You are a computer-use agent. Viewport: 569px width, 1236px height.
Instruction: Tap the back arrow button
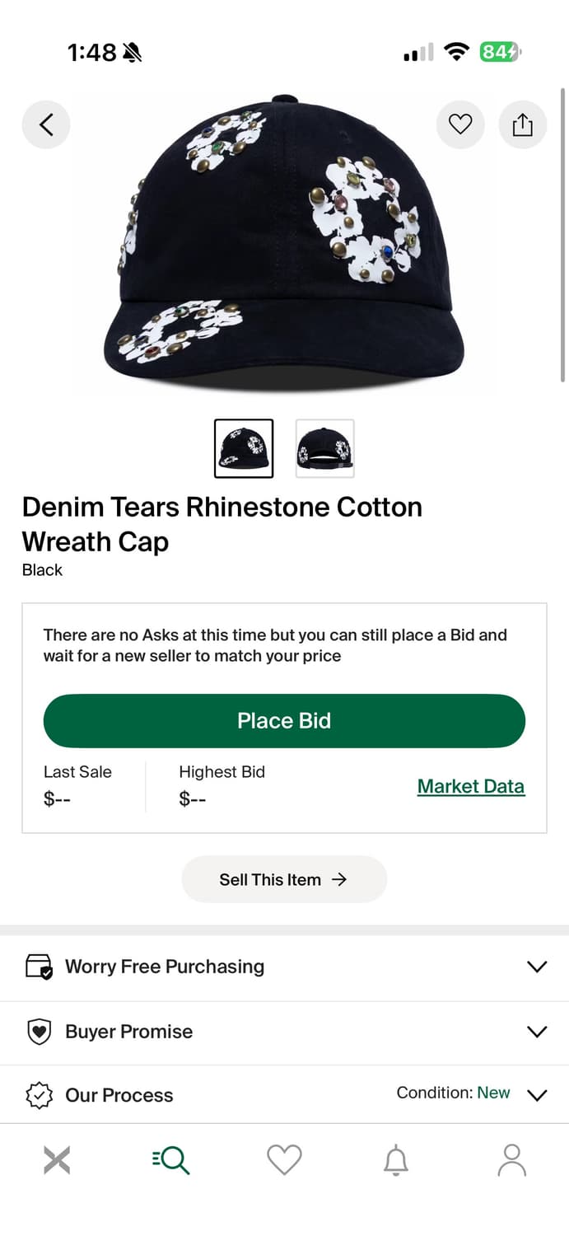tap(46, 124)
